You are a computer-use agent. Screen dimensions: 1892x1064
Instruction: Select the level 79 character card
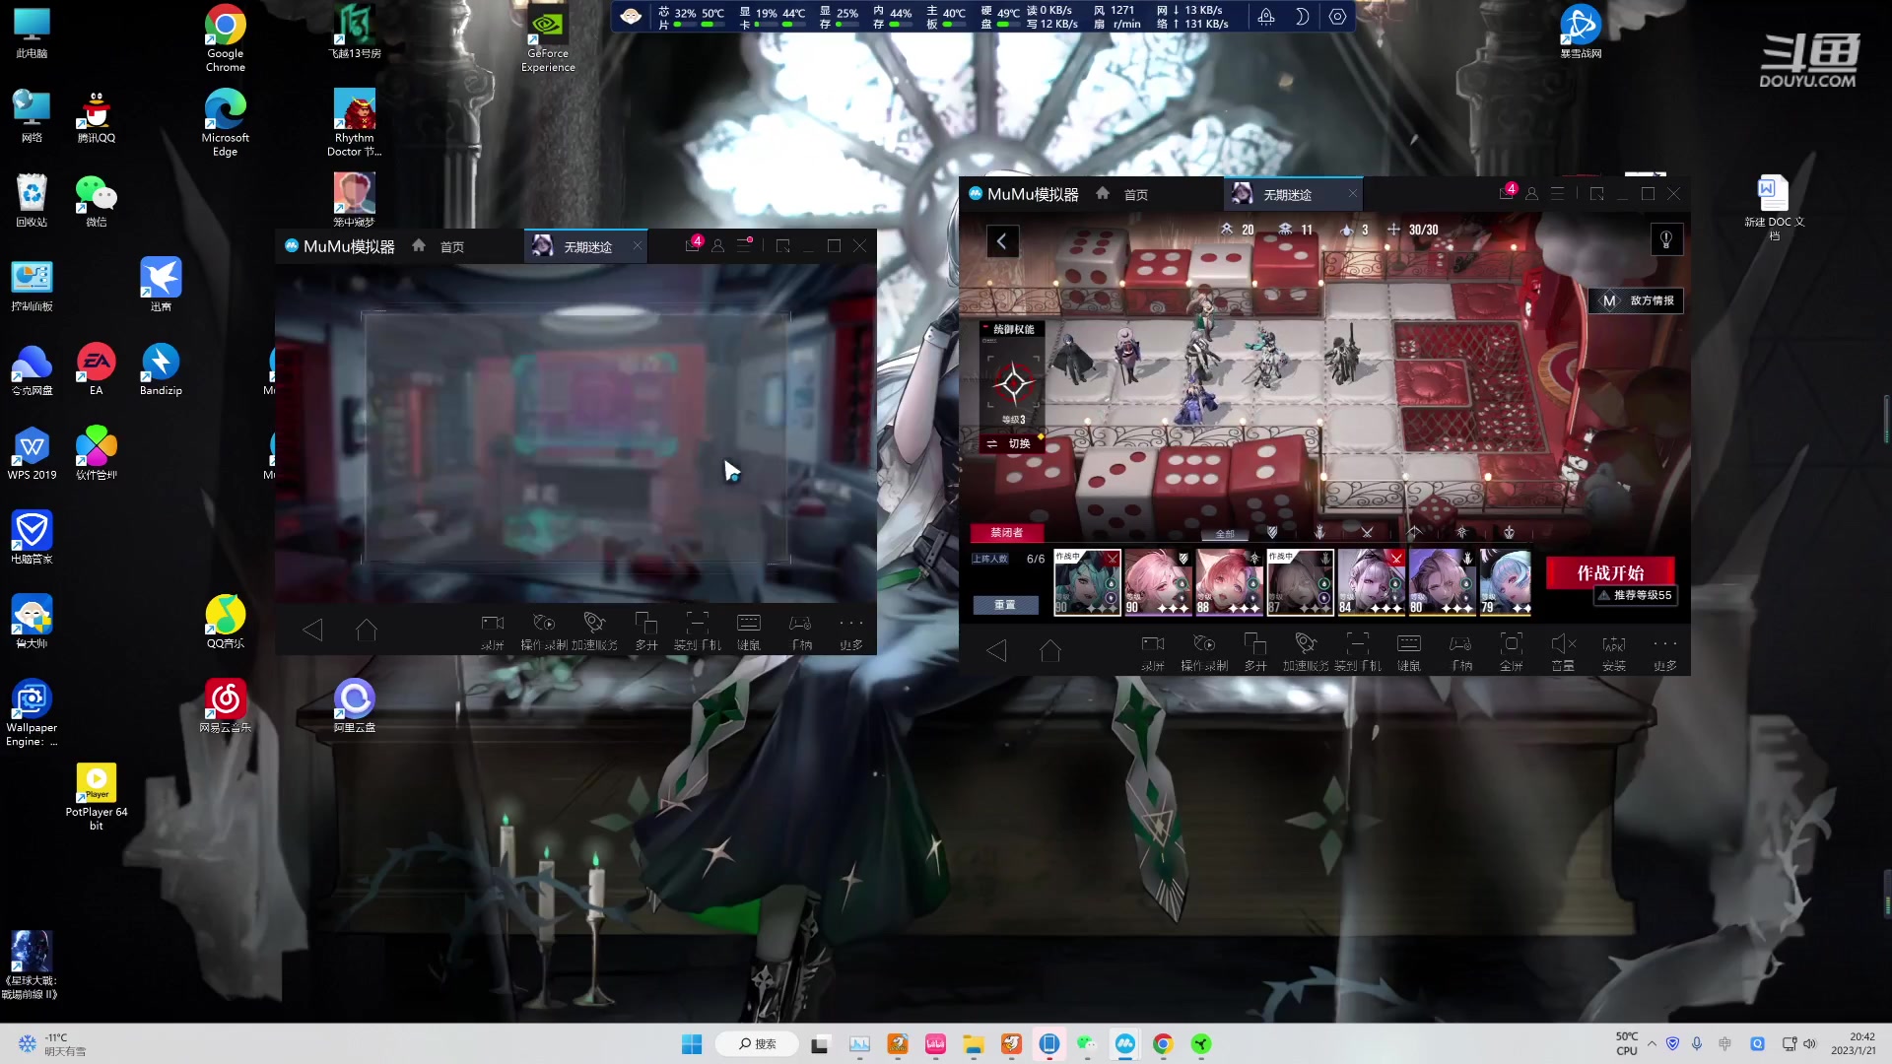pyautogui.click(x=1505, y=582)
